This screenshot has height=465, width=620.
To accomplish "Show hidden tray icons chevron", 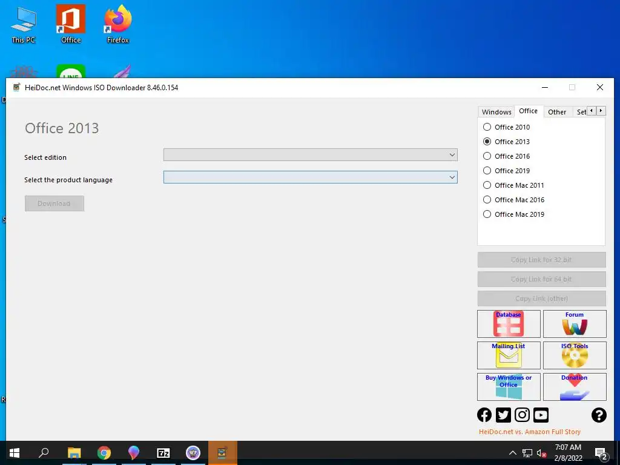I will 512,453.
